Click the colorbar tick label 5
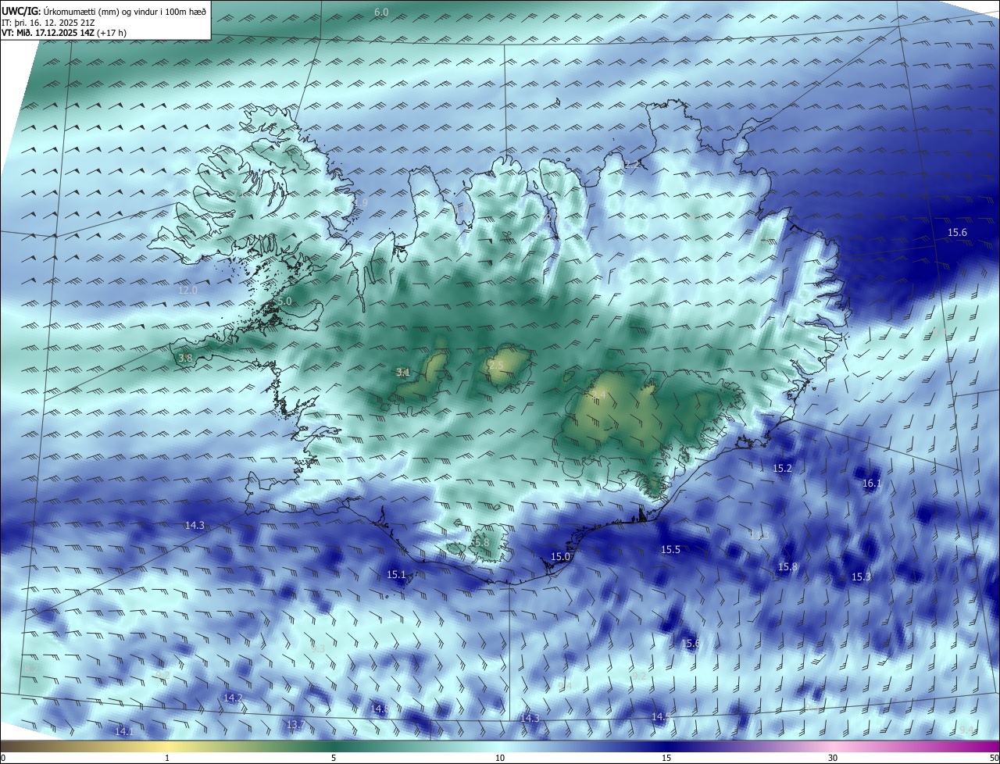The height and width of the screenshot is (764, 1000). 334,759
